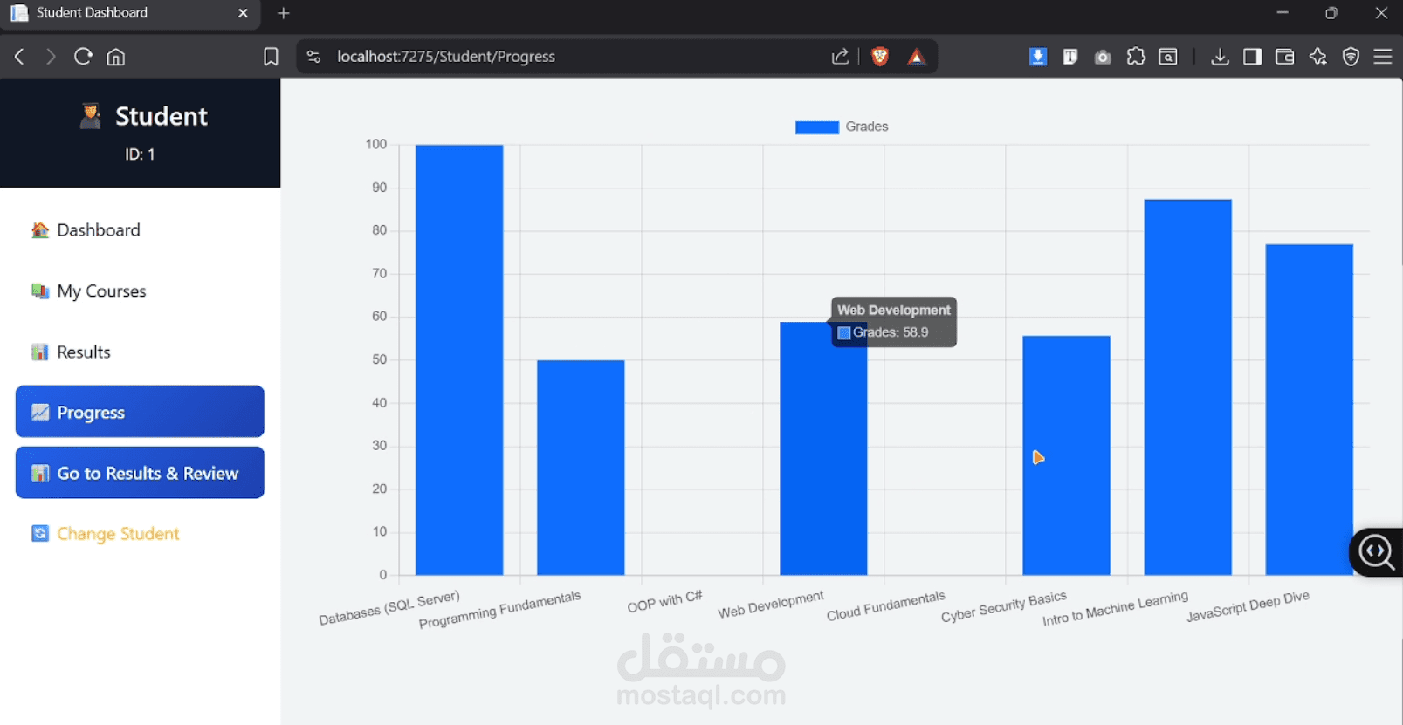
Task: Close the Student Dashboard tab
Action: [244, 13]
